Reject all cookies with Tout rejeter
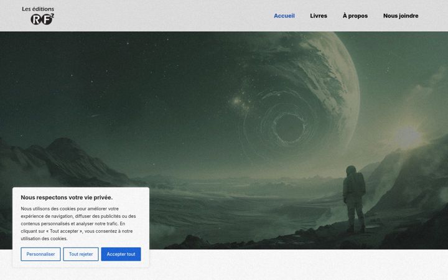Viewport: 448px width, 280px height. (81, 254)
